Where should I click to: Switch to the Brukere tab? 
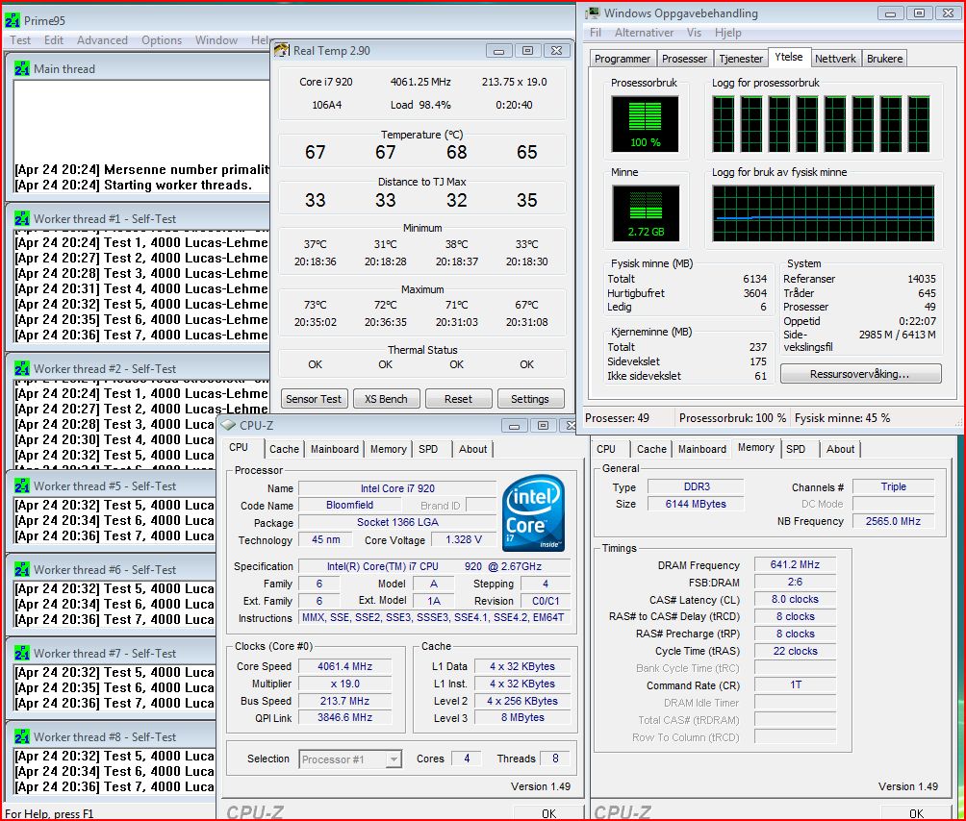(884, 59)
